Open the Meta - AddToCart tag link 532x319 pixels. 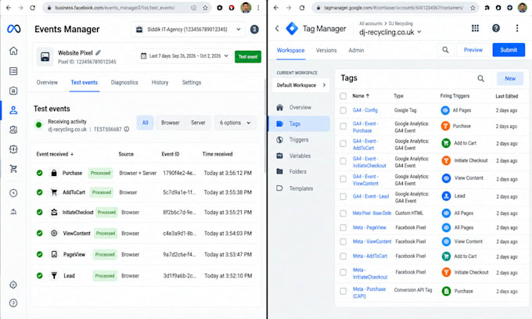(370, 256)
